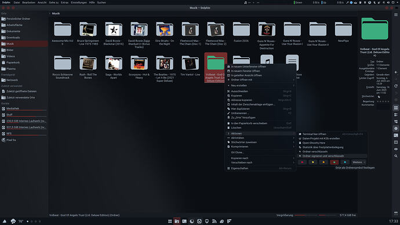Choose Git Clone entry
The image size is (400, 225).
(x=260, y=153)
